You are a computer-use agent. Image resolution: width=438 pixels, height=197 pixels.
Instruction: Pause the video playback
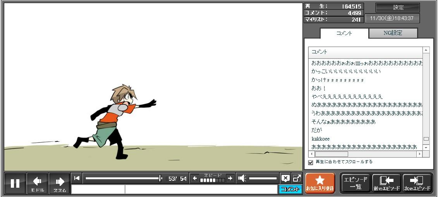15,183
